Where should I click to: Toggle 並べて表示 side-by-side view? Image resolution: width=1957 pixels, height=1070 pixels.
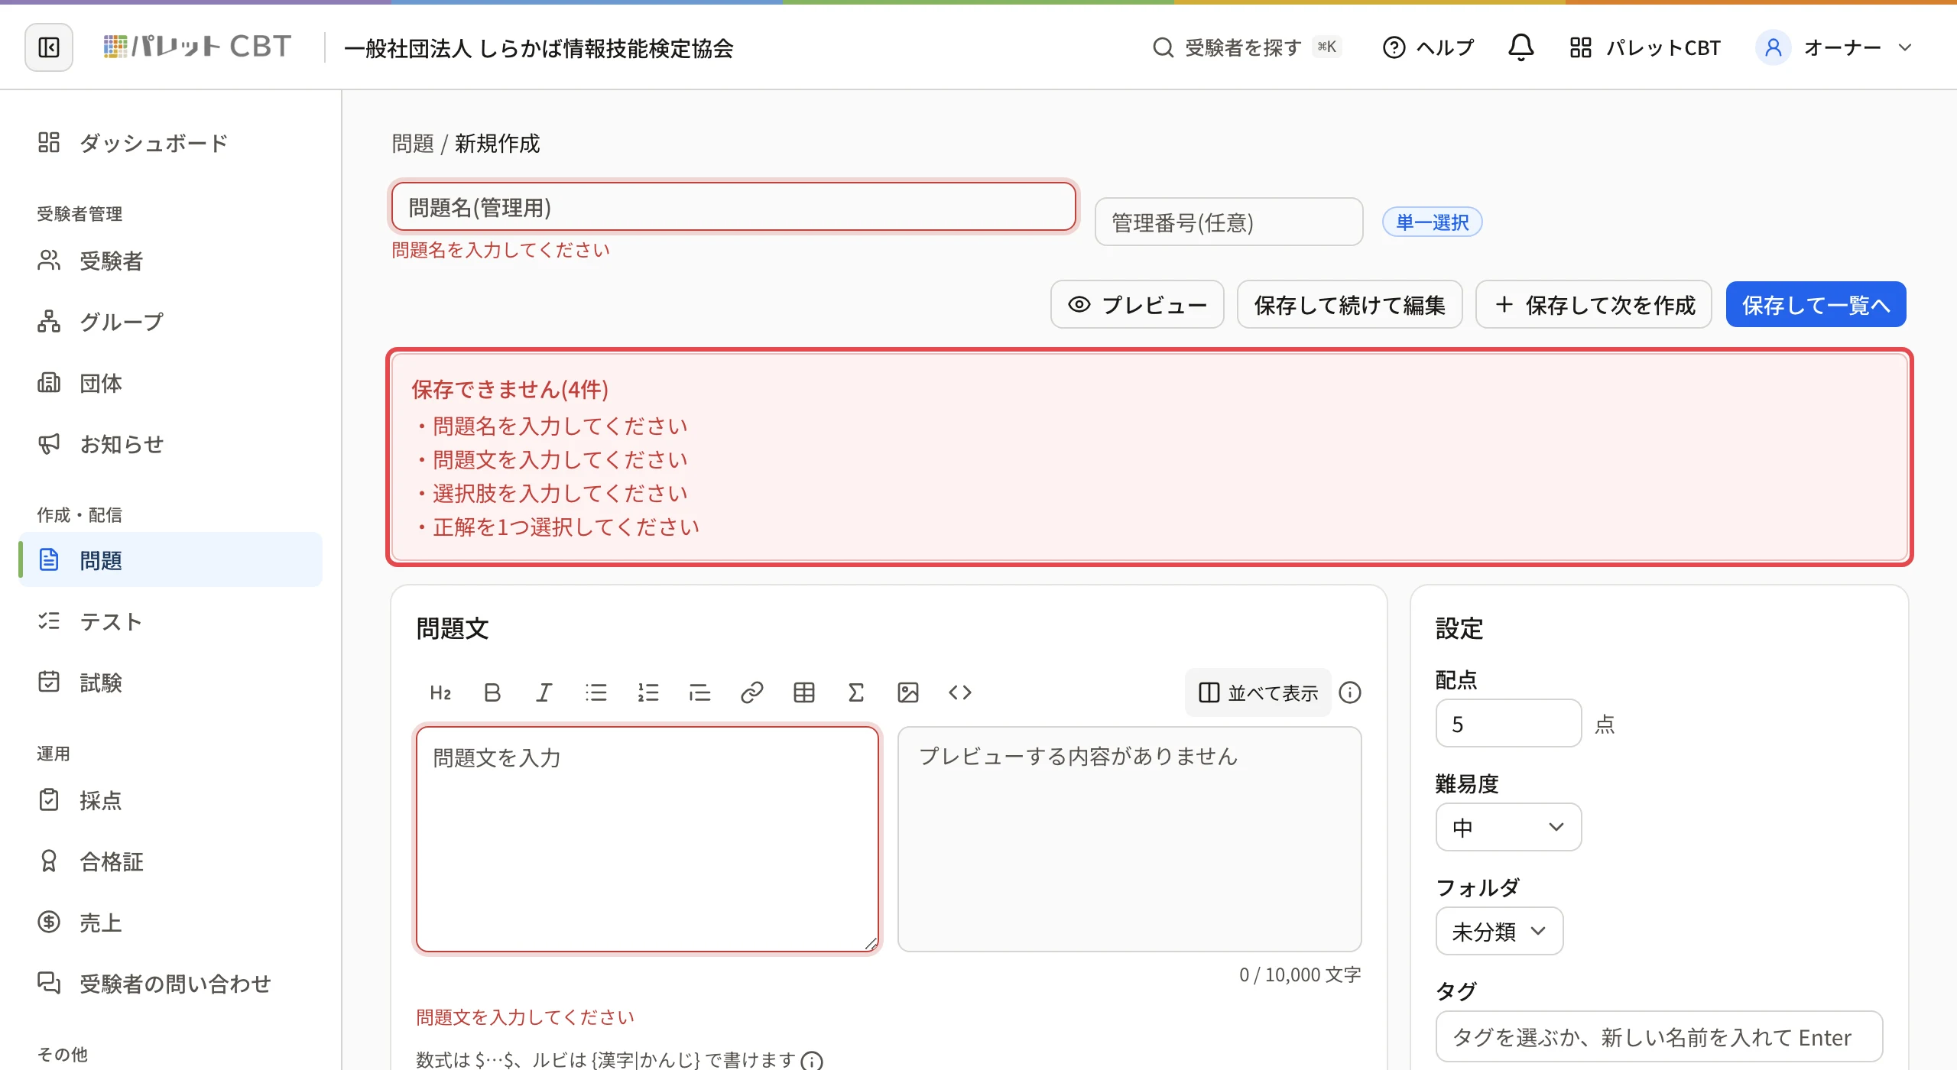[x=1258, y=692]
